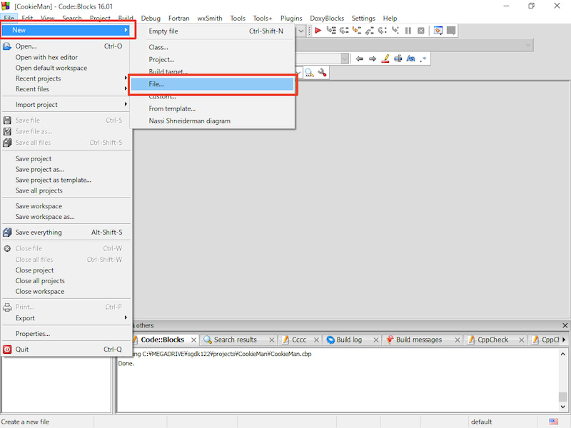Screen dimensions: 571x428
Task: Click the Step into instruction icon
Action: coord(395,31)
